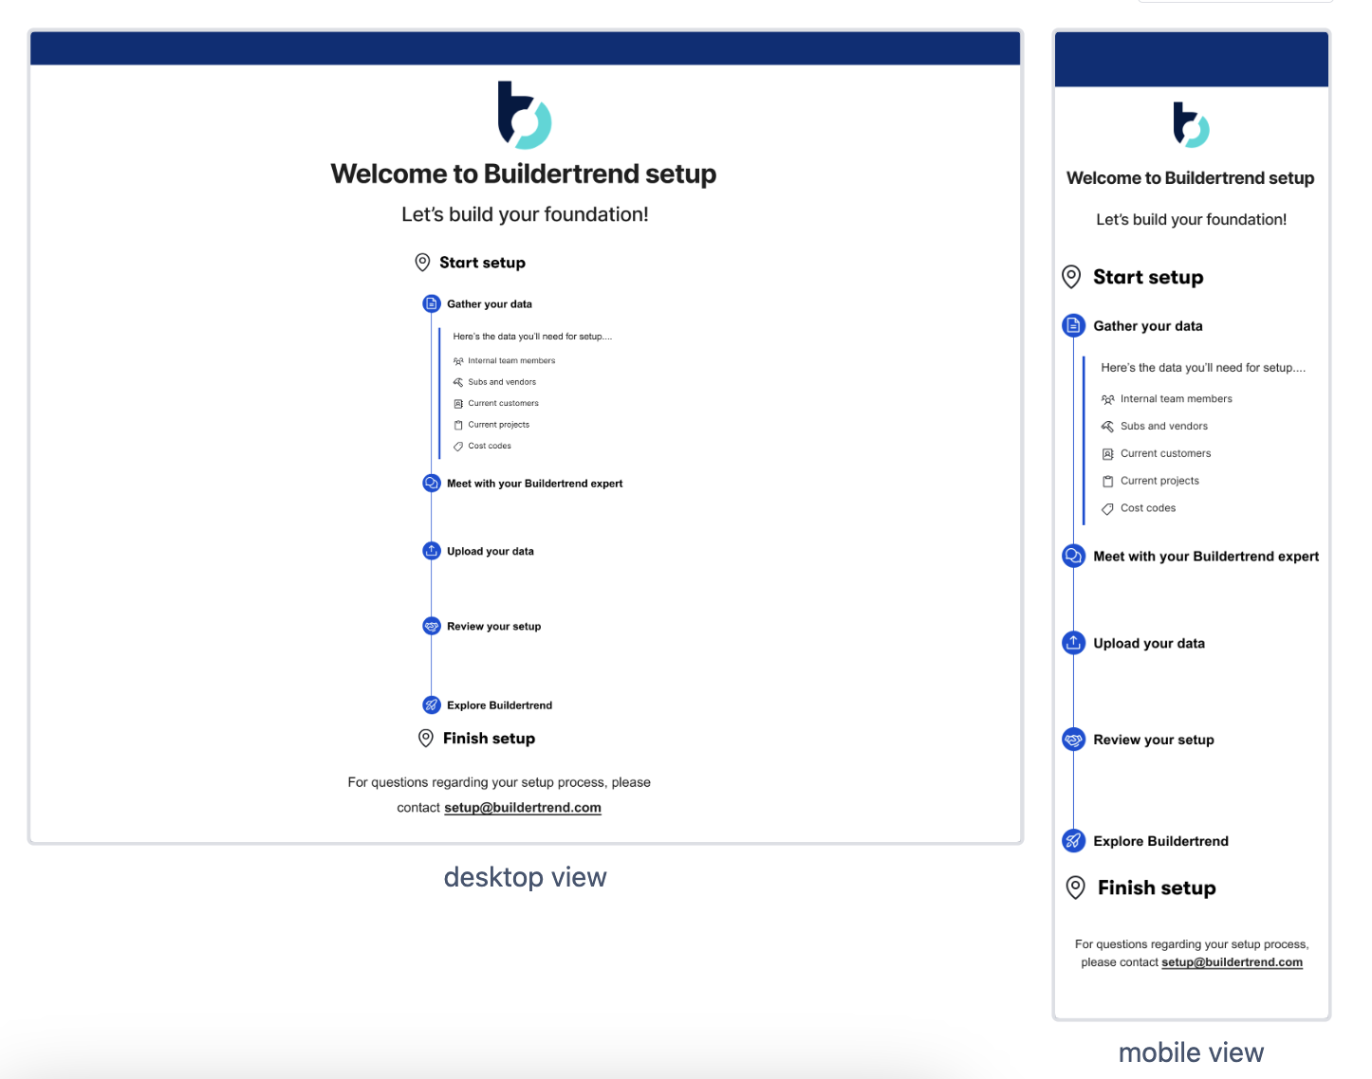Click the Buildertrend logo in desktop view

[525, 115]
